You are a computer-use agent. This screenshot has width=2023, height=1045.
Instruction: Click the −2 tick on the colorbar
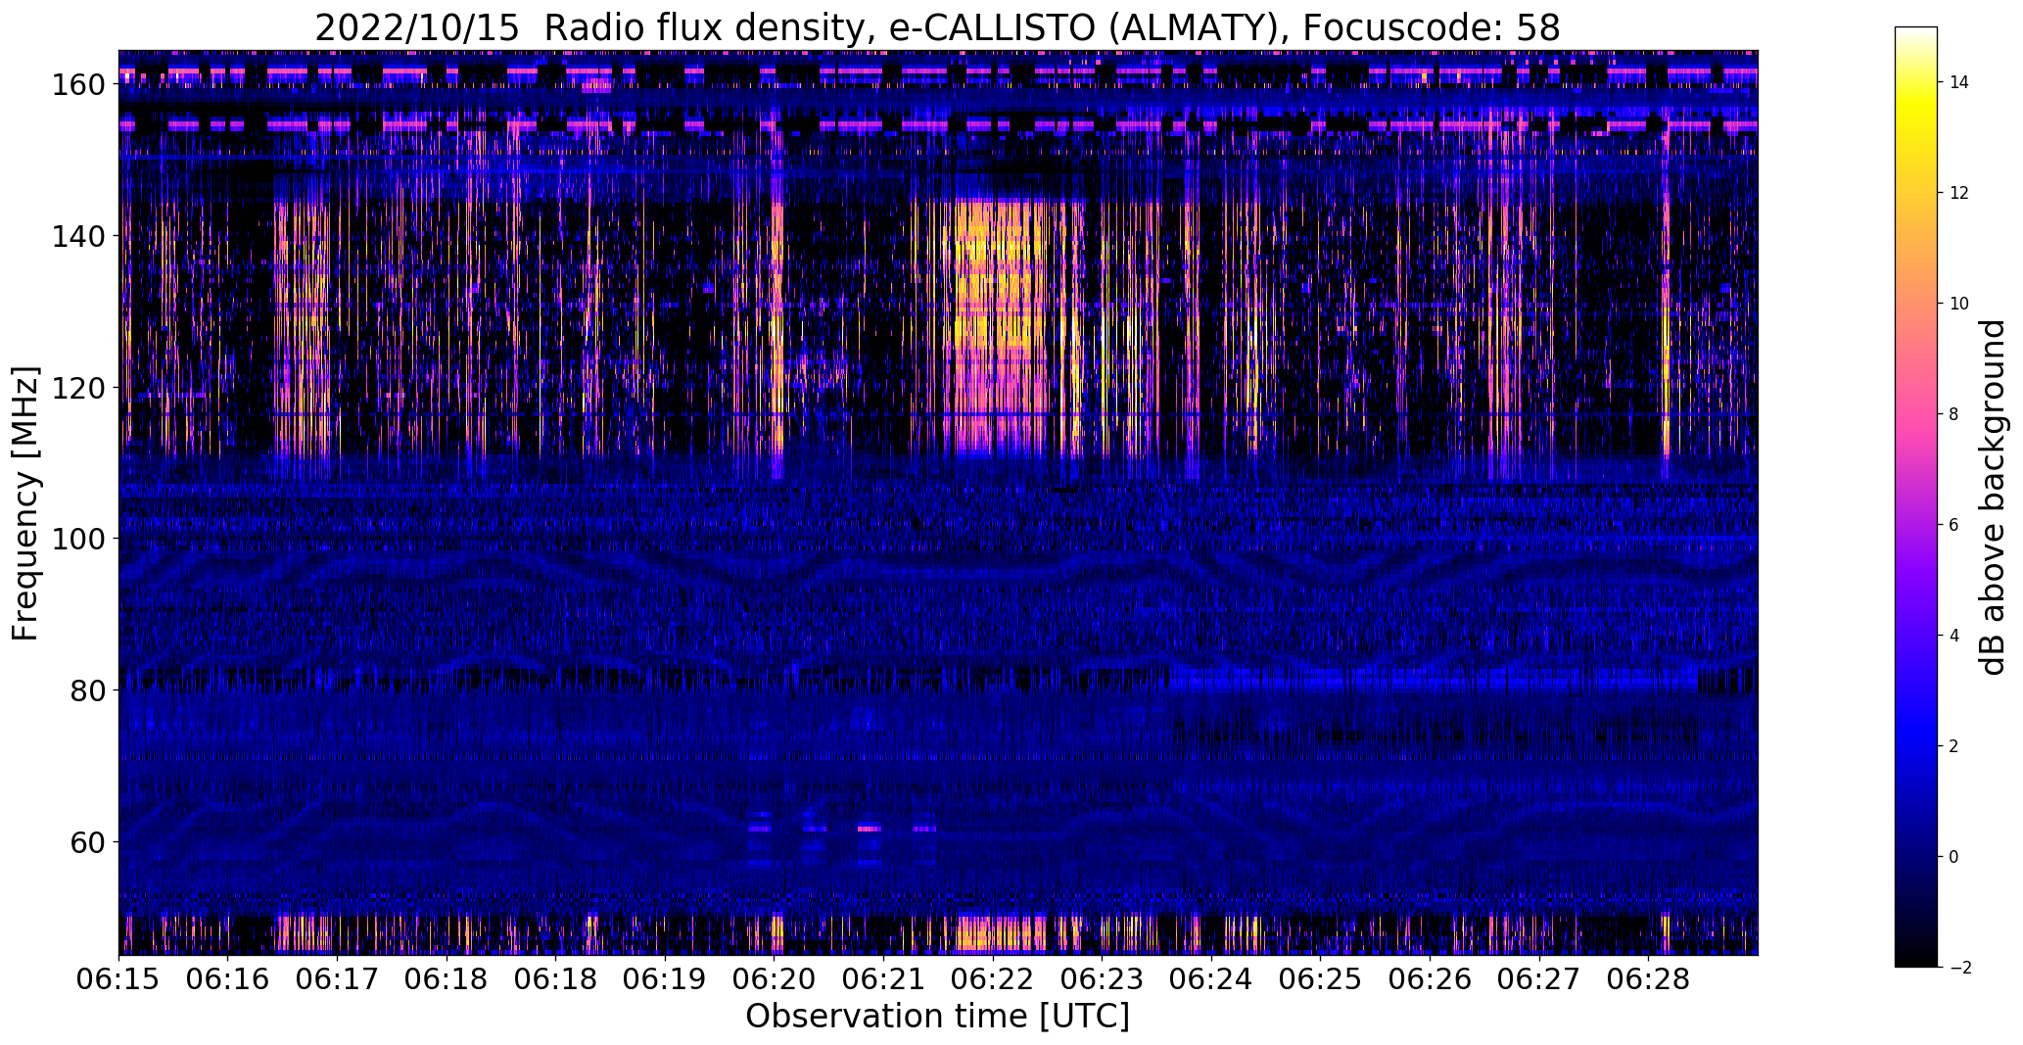[1958, 968]
